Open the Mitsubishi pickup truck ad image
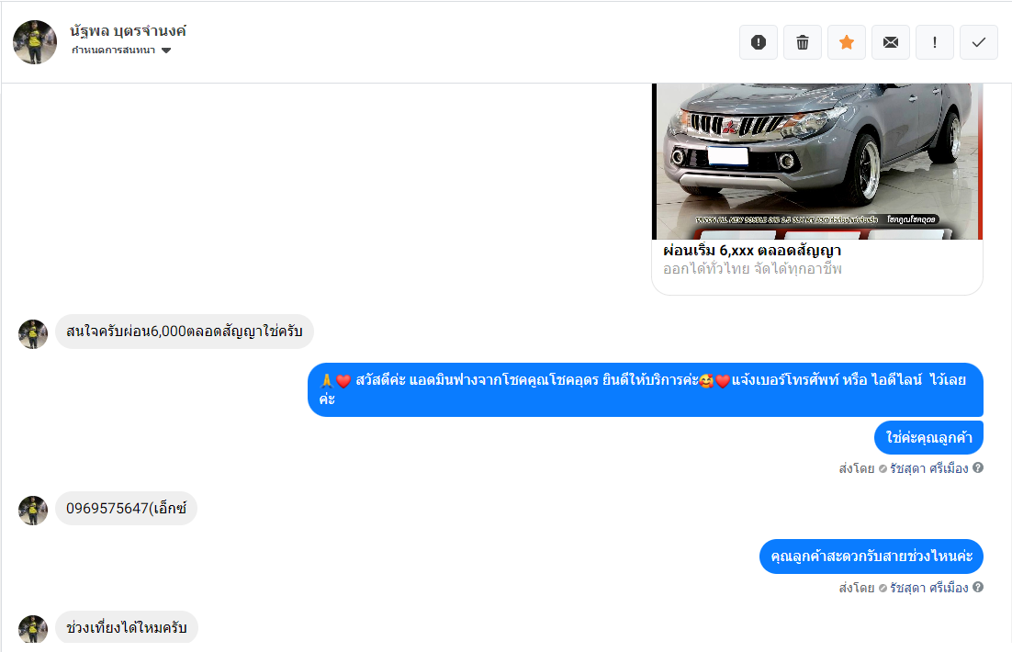1012x652 pixels. tap(817, 161)
